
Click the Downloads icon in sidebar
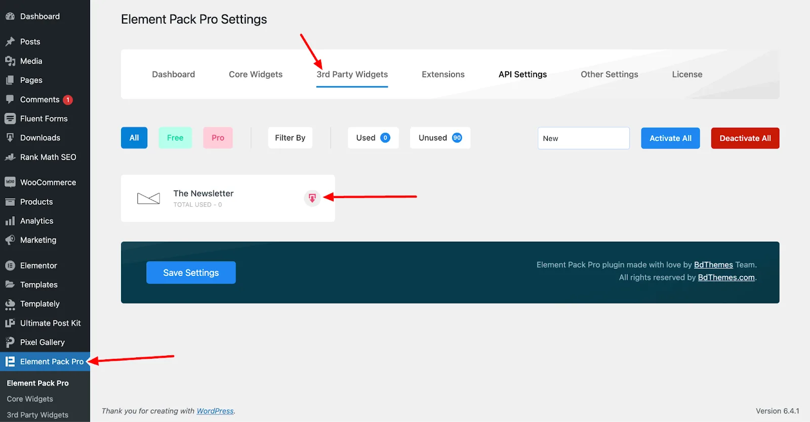[x=10, y=138]
